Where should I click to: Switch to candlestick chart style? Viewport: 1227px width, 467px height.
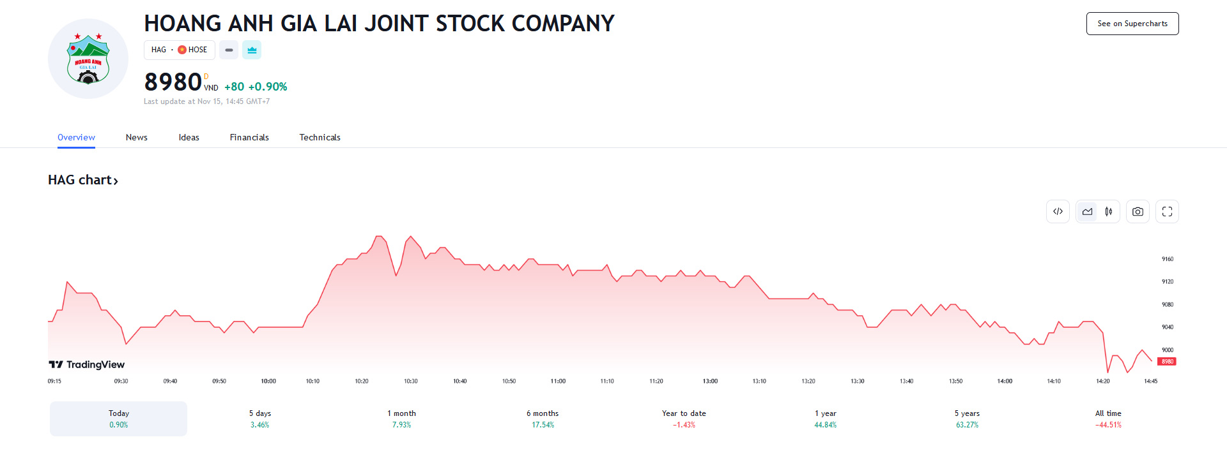pos(1109,212)
